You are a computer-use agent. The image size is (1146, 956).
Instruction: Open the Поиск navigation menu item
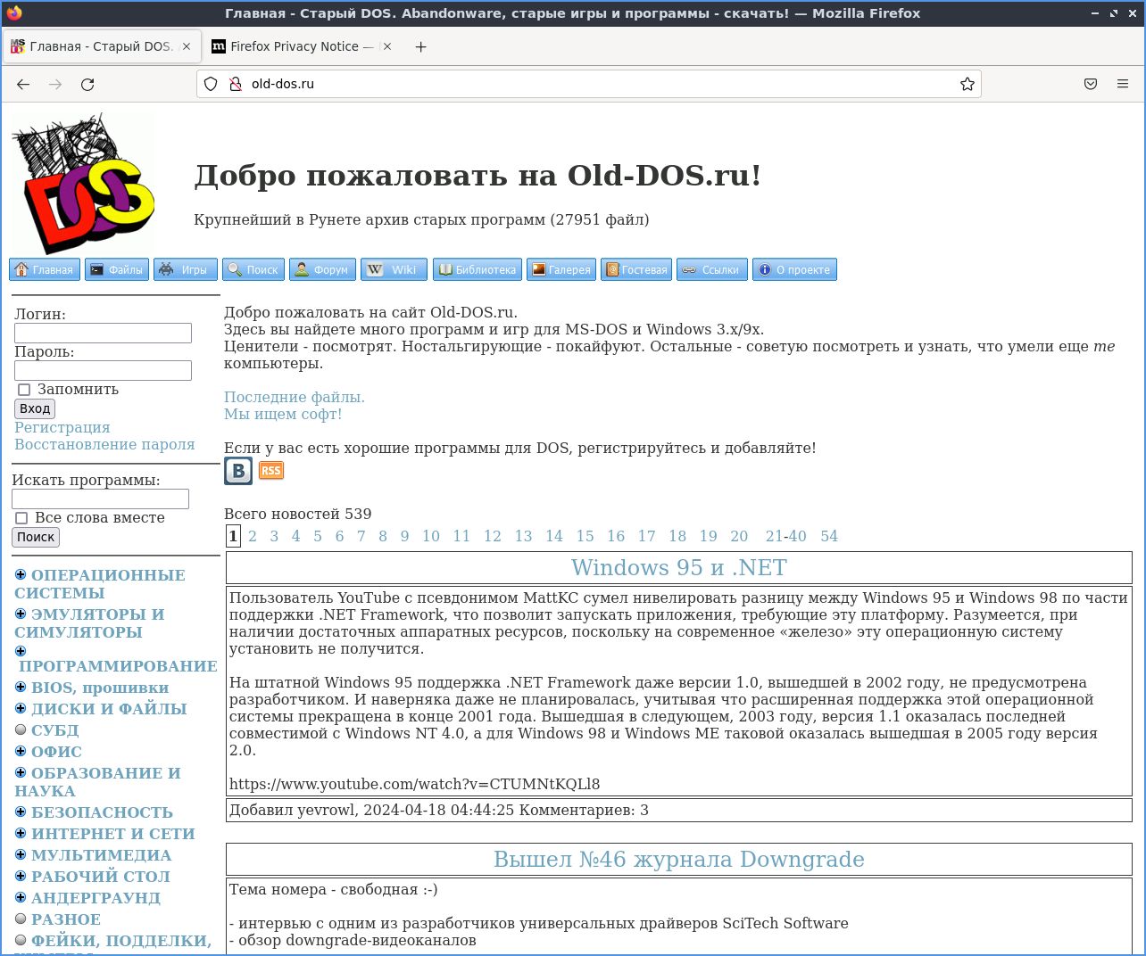tap(253, 269)
